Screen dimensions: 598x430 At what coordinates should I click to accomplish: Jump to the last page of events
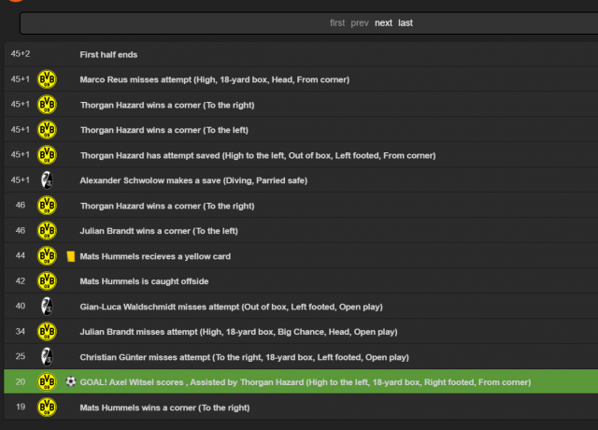(x=406, y=22)
